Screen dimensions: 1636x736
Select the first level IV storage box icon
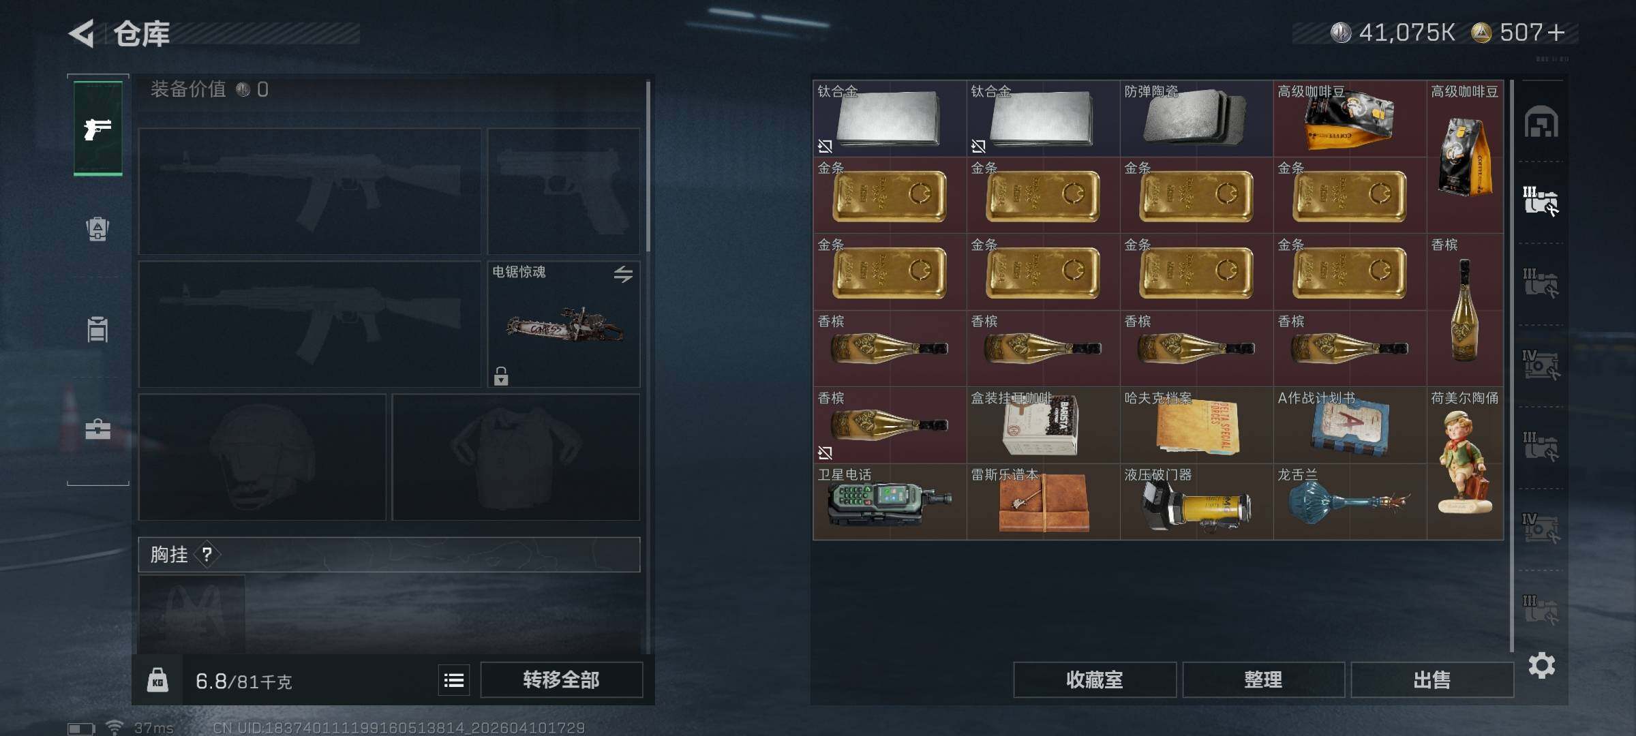tap(1541, 365)
